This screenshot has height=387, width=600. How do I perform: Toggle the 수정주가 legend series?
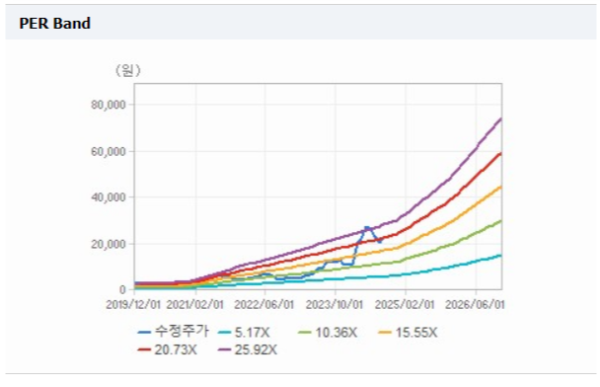(174, 332)
